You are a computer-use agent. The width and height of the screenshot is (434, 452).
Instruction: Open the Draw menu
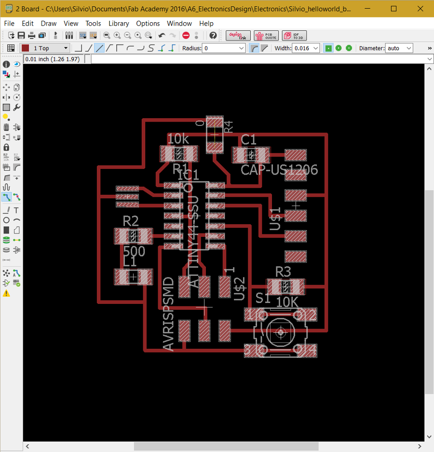tap(49, 23)
